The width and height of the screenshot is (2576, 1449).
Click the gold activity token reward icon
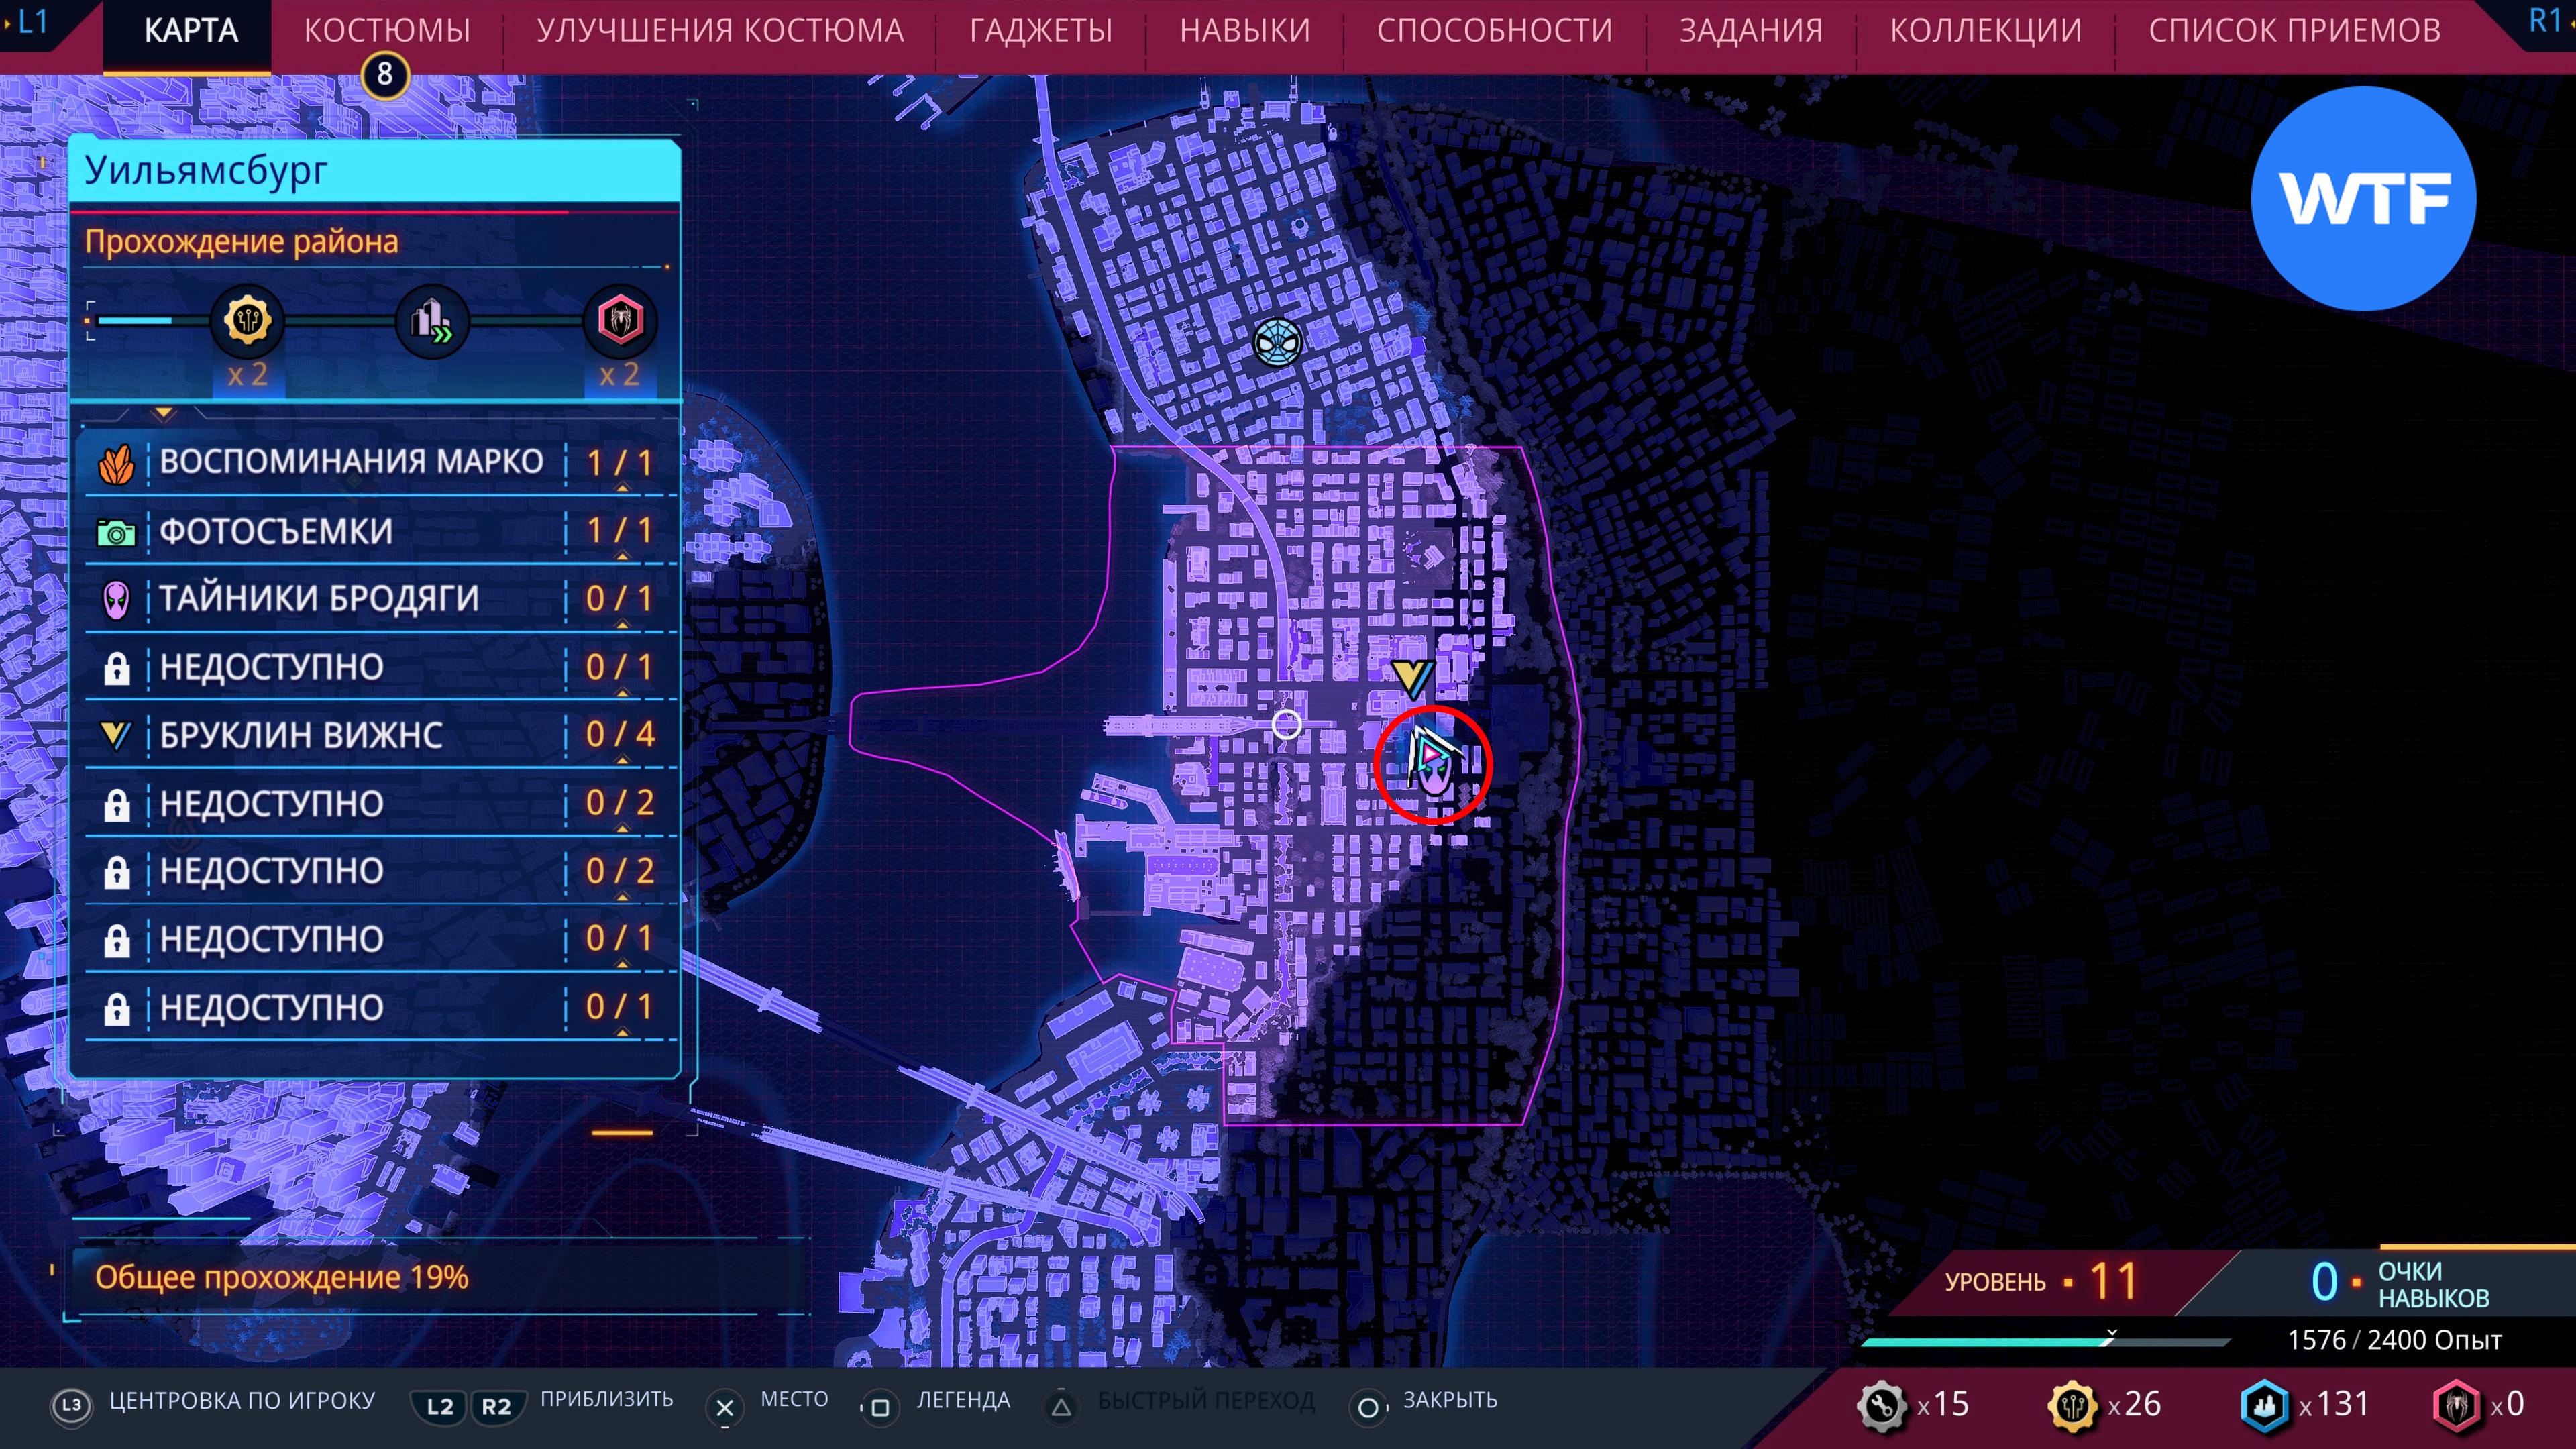pyautogui.click(x=247, y=321)
